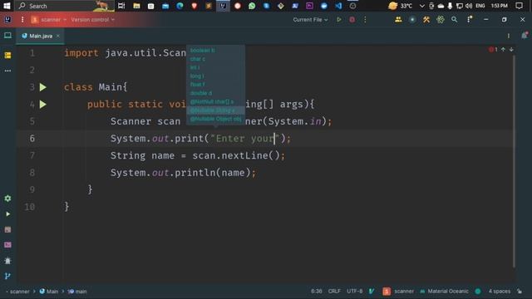Screen dimensions: 532x299
Task: Select 'int i' in parameter popup
Action: [x=195, y=67]
